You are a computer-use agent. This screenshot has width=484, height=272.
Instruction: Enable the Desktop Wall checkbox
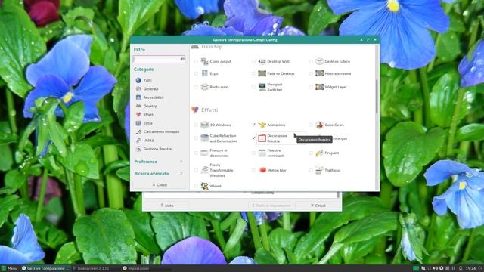tap(253, 62)
